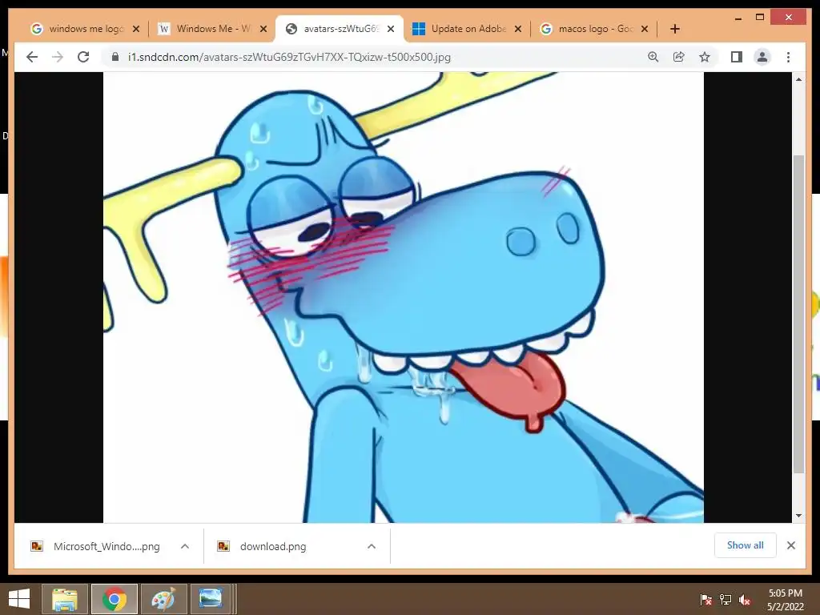Open the Windows Start button
820x615 pixels.
tap(19, 599)
